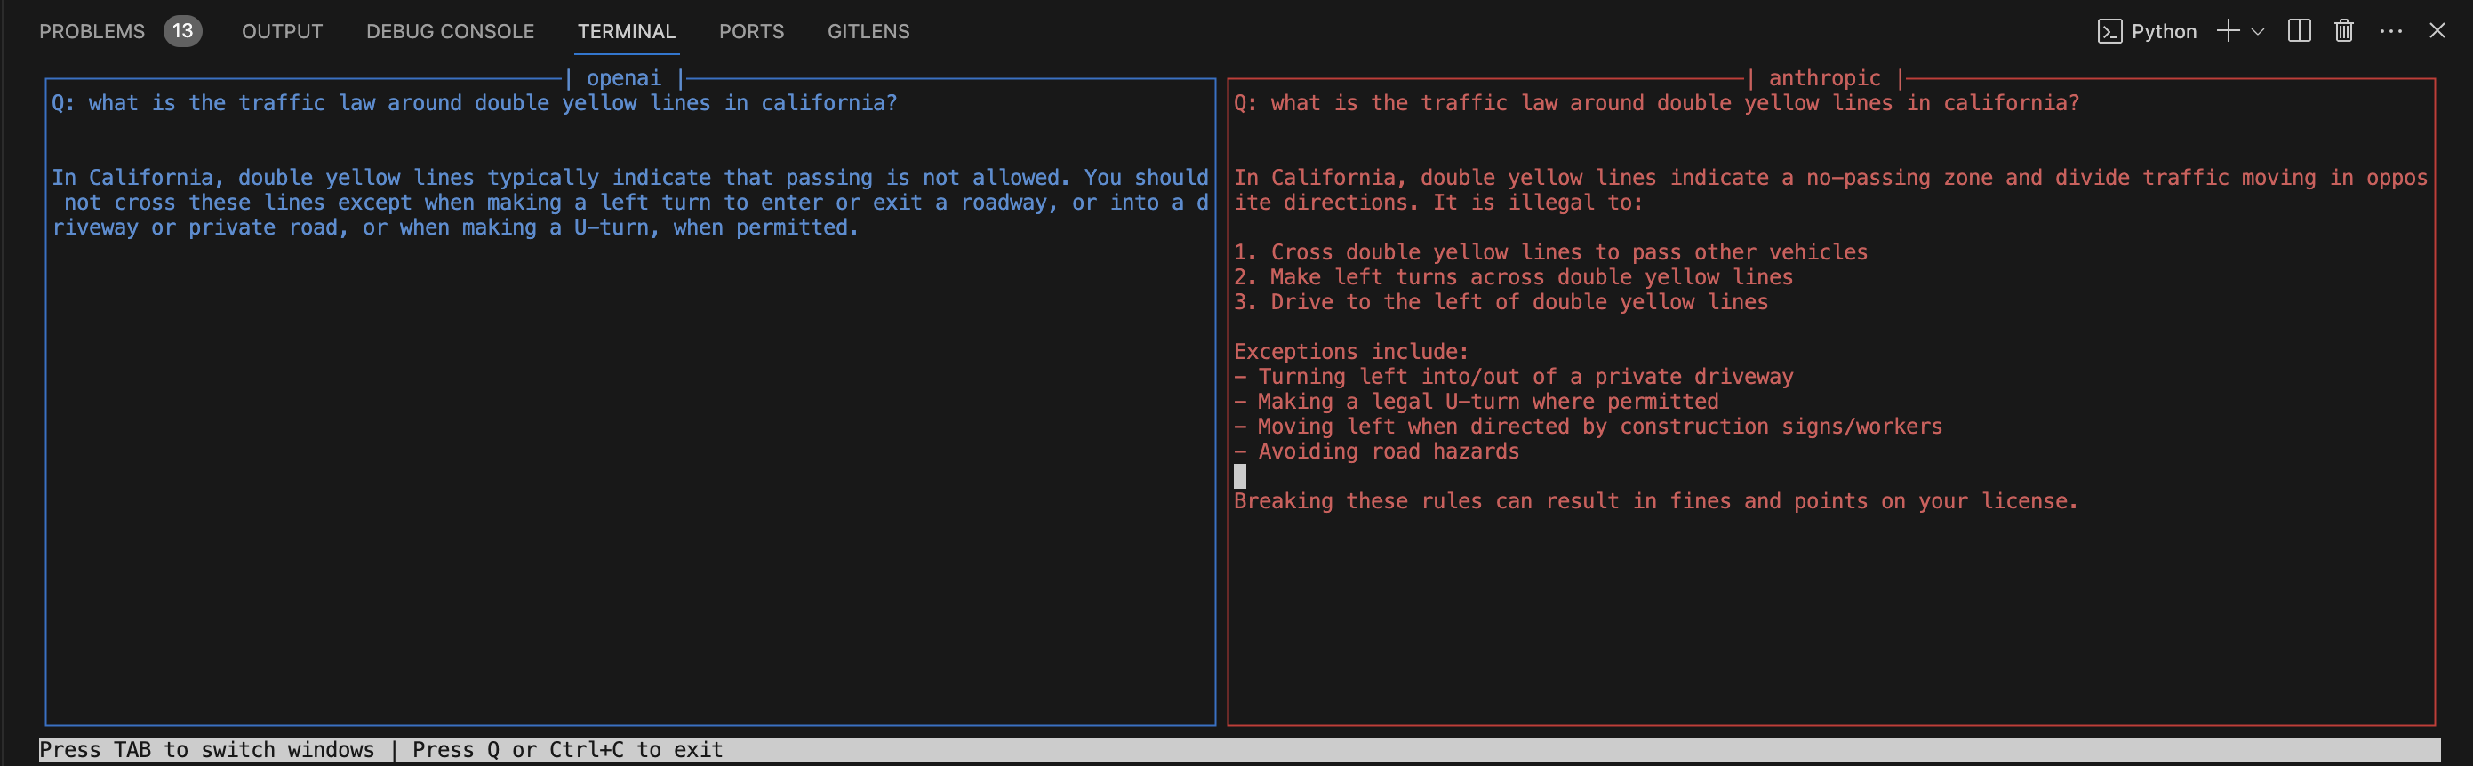This screenshot has width=2473, height=766.
Task: Click the 'Exceptions include:' line
Action: pos(1351,351)
